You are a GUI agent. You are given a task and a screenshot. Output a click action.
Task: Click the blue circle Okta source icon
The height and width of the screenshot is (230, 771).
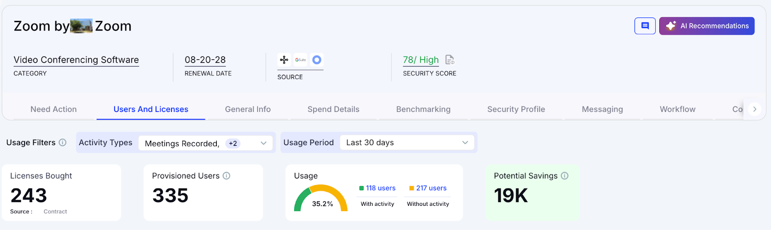(x=317, y=60)
